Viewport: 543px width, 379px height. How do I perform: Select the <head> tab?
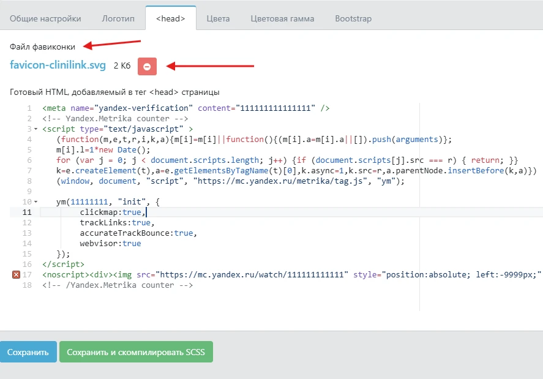click(170, 18)
